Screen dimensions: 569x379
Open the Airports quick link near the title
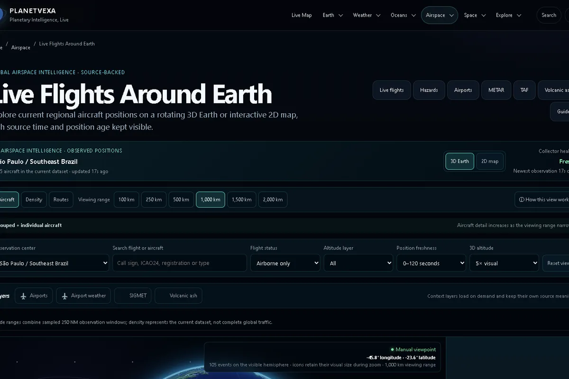[x=463, y=90]
